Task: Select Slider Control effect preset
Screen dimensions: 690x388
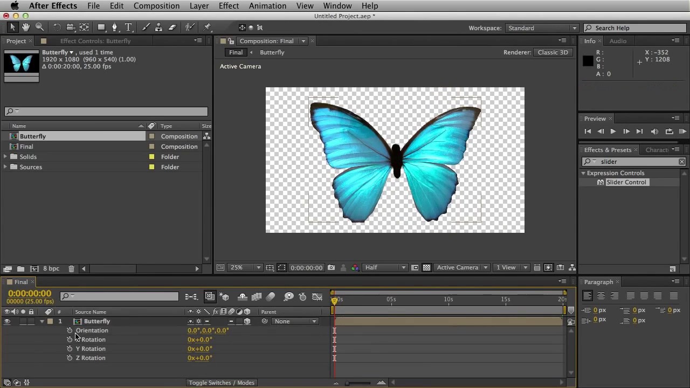Action: [x=626, y=182]
